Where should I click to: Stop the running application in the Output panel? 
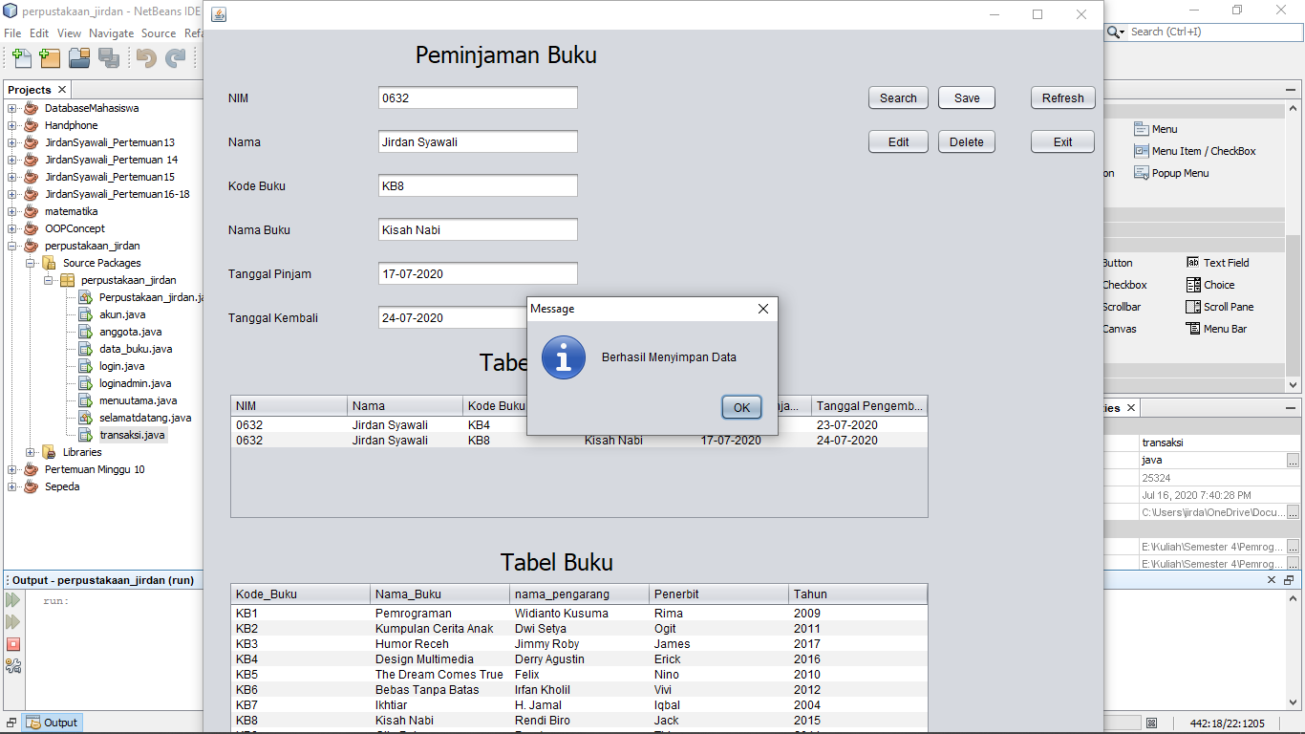(x=11, y=644)
